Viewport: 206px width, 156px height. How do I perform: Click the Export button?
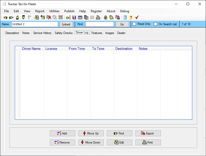coord(148,133)
